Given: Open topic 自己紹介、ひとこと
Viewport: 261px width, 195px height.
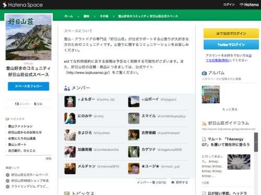Looking at the screenshot, I should [x=22, y=151].
